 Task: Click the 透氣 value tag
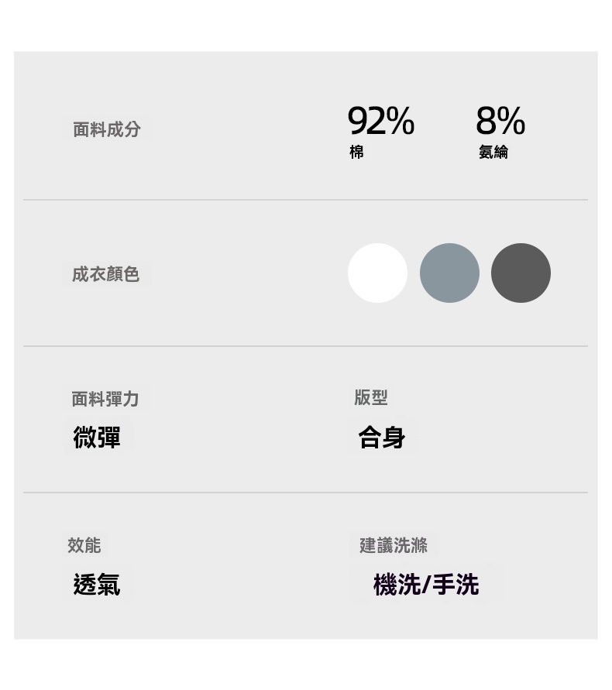click(97, 584)
